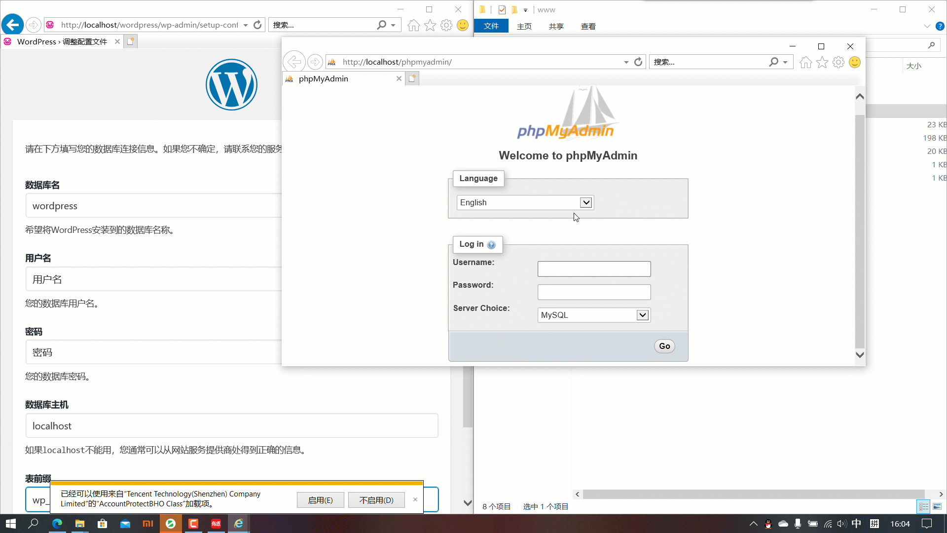Click the 不启用(D) disable button in notification
The height and width of the screenshot is (533, 947).
(x=377, y=500)
